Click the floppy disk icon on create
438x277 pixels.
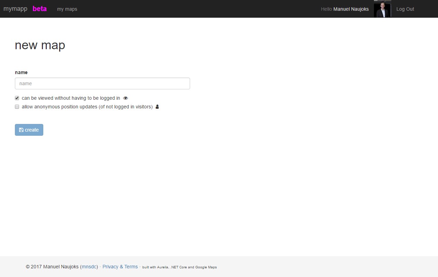(x=21, y=130)
